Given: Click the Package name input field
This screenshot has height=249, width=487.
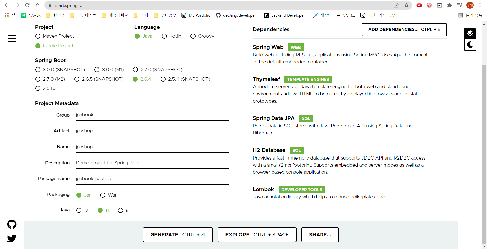Looking at the screenshot, I should click(152, 179).
